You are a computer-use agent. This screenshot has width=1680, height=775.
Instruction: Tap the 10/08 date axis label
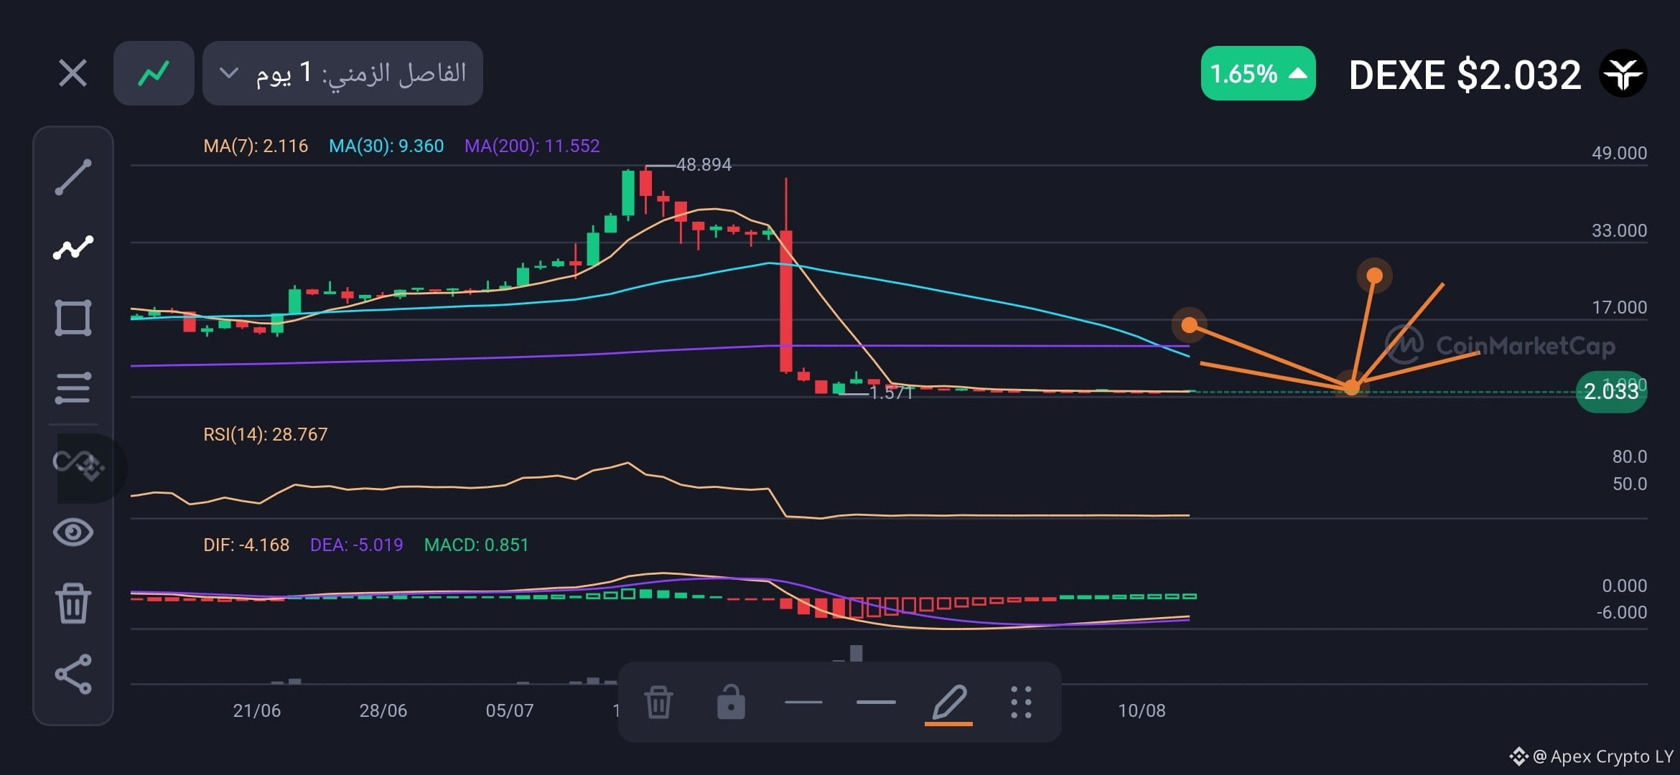point(1142,710)
